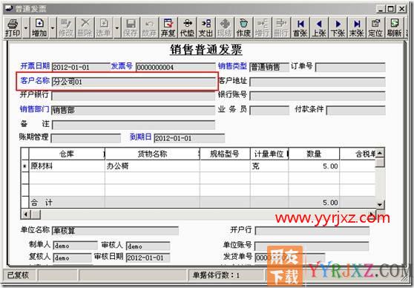The image size is (414, 288).
Task: Jump to last invoice with 末张
Action: 356,27
